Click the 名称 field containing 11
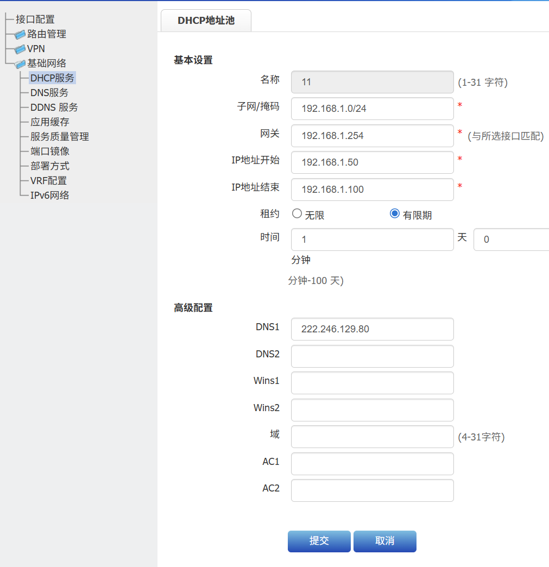Screen dimensions: 549x567 click(x=372, y=82)
